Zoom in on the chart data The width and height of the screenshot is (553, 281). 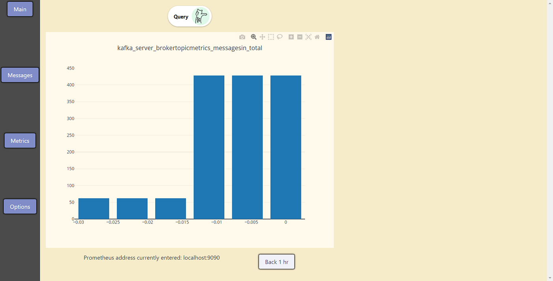291,37
